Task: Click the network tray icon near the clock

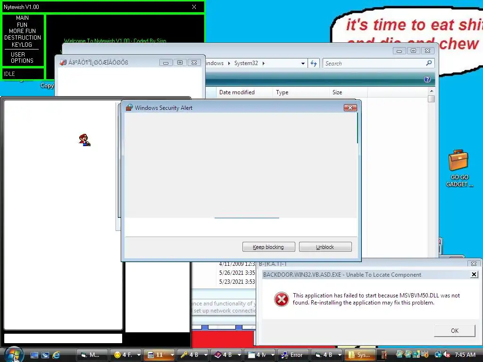Action: tap(438, 354)
